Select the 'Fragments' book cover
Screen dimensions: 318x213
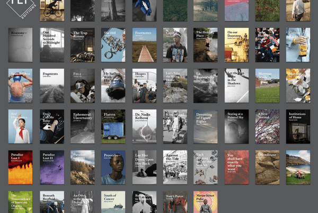click(x=52, y=86)
